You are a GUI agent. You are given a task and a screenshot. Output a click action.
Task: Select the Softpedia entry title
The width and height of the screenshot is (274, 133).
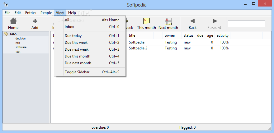tap(137, 42)
